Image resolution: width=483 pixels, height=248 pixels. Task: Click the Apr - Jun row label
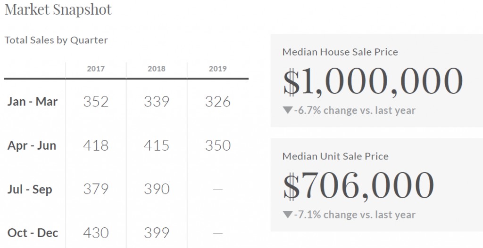[32, 145]
